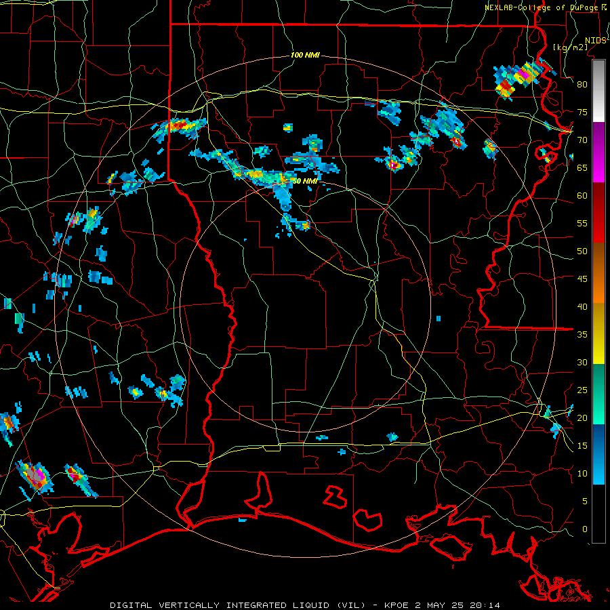Click the scale value 45
This screenshot has height=610, width=610.
(x=582, y=279)
